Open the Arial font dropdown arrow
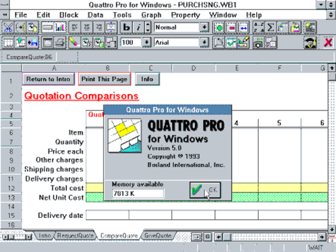The image size is (336, 252). click(204, 43)
